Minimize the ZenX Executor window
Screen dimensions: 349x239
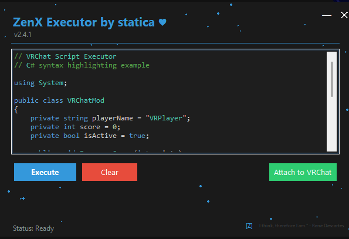tap(327, 15)
